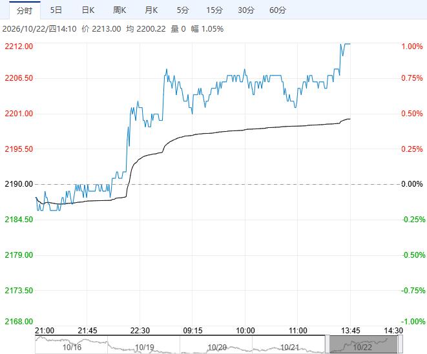427x354 pixels.
Task: Click the 10:00 time axis label
Action: click(x=245, y=331)
